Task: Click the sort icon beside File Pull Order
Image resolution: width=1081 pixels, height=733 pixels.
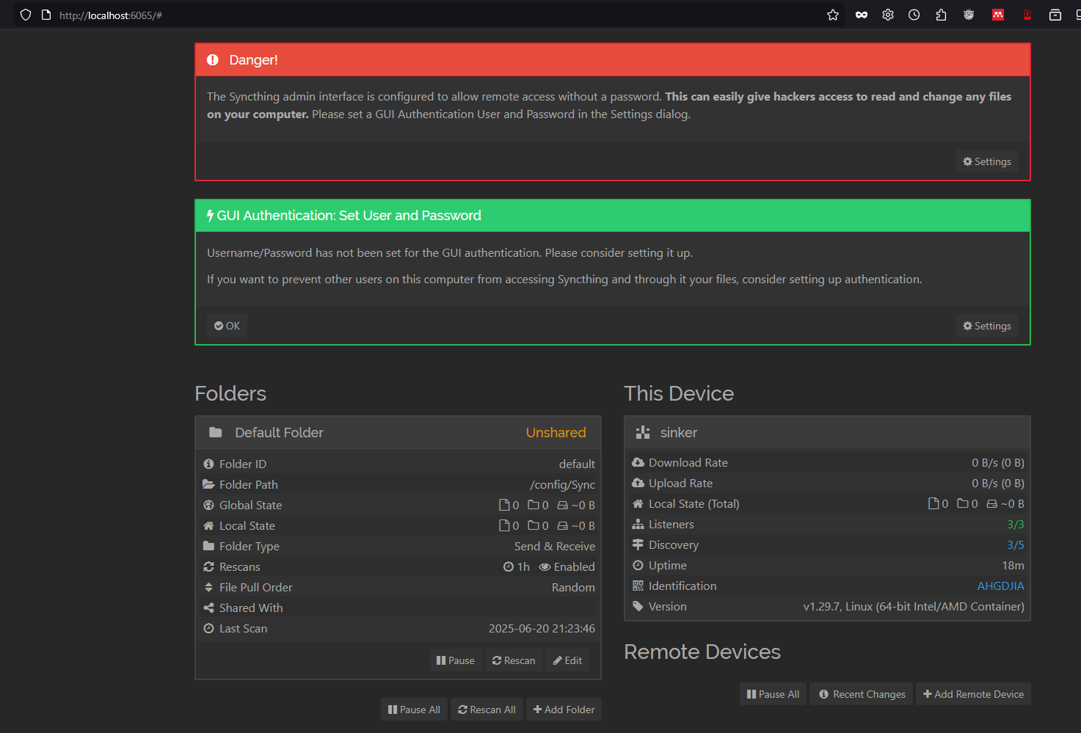Action: pos(208,587)
